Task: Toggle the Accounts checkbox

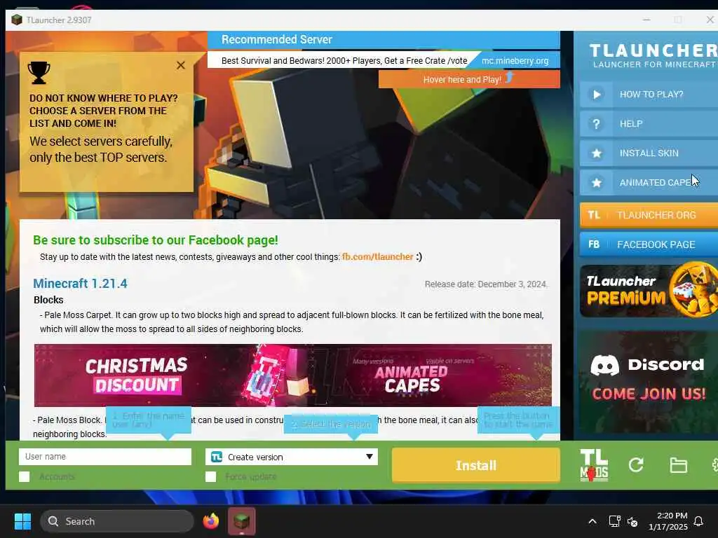Action: click(x=25, y=476)
